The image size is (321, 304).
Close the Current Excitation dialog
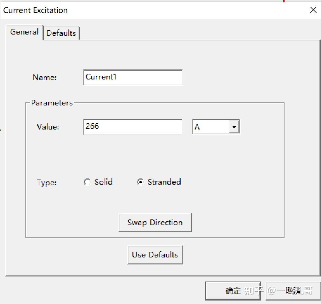pos(313,10)
